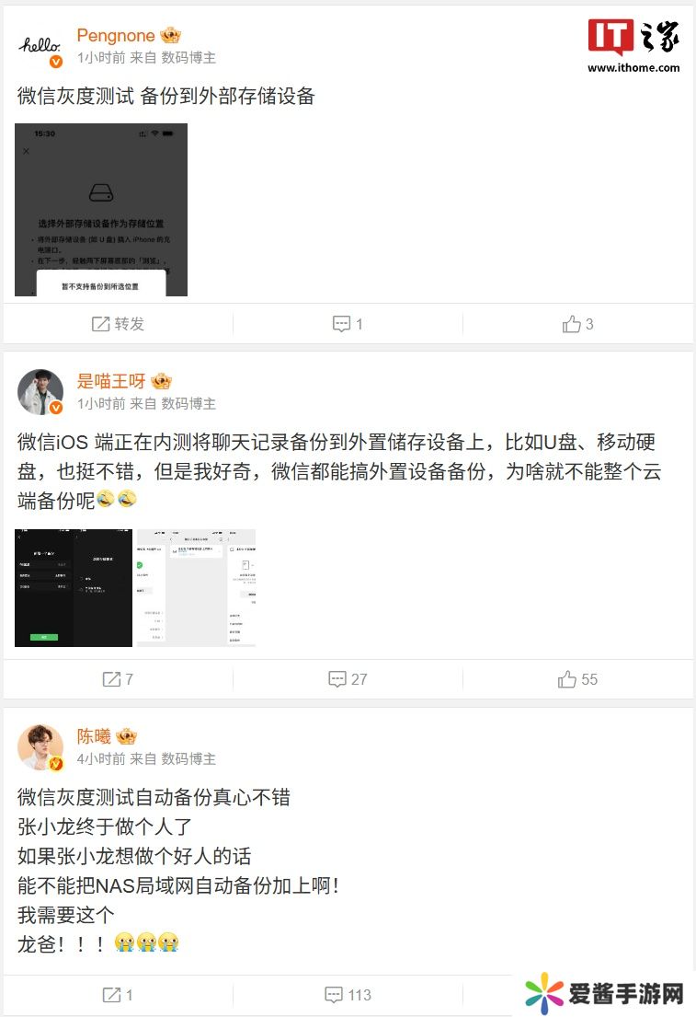The height and width of the screenshot is (1017, 696).
Task: Click the IT之家 ithome.com logo
Action: (x=633, y=45)
